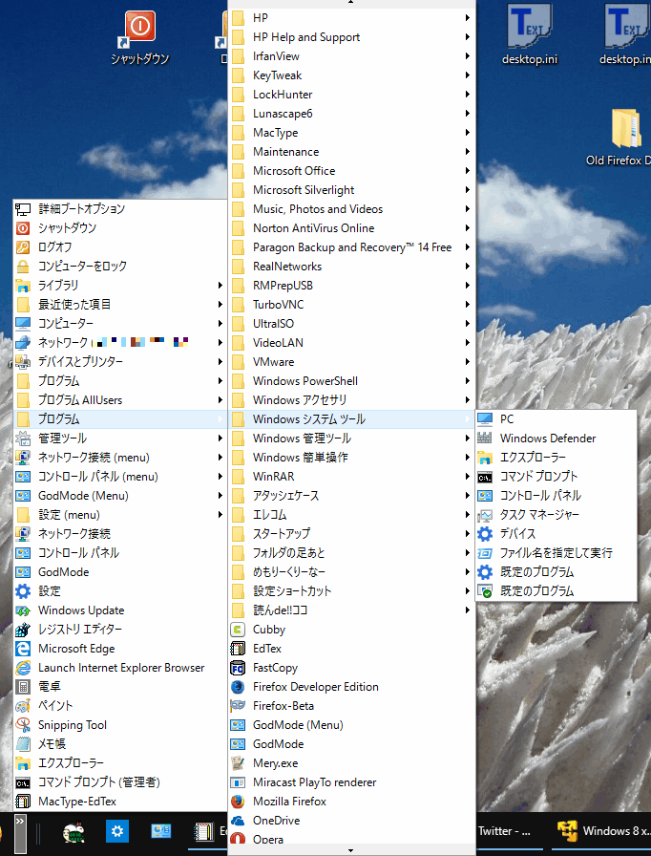Expand the arrow beside IrfanView
The height and width of the screenshot is (856, 651).
[x=468, y=56]
